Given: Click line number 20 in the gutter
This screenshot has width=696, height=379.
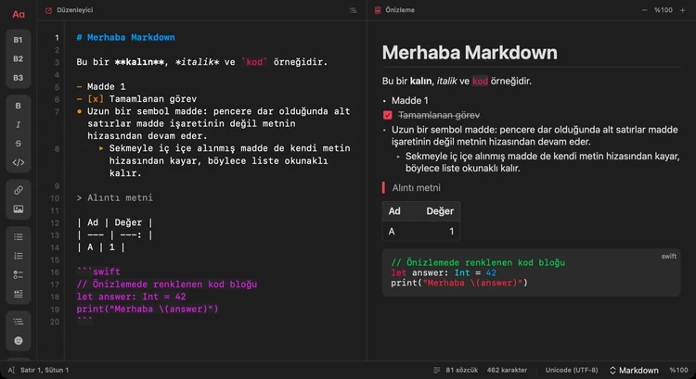Looking at the screenshot, I should [x=55, y=322].
